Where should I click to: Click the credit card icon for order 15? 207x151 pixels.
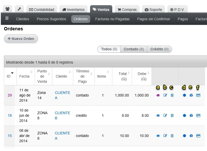pos(198,136)
